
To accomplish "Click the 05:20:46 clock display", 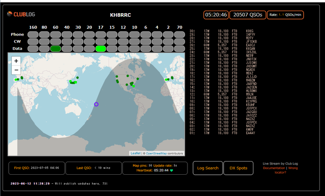I will 216,15.
